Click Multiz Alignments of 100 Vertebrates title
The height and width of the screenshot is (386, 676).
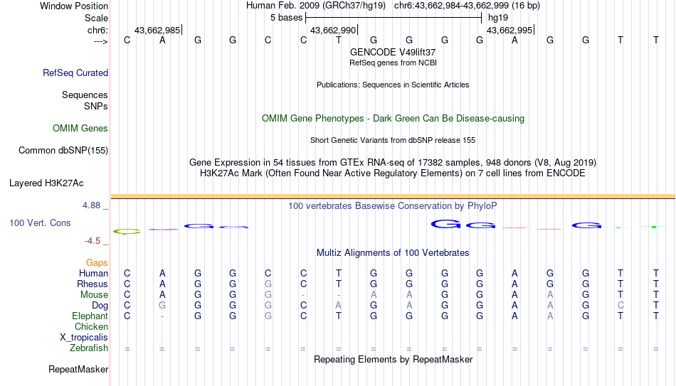393,253
